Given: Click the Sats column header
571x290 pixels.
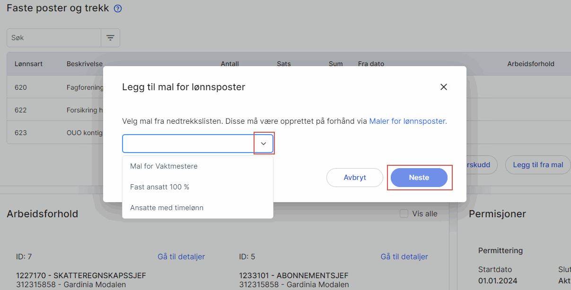Looking at the screenshot, I should tap(283, 64).
